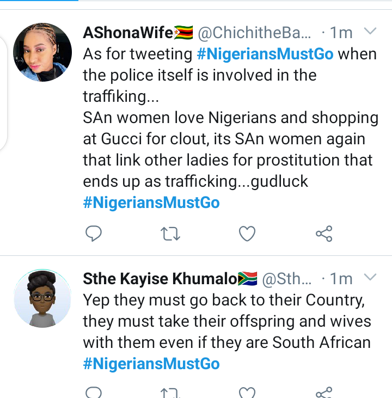Open AShonaWife's profile picture
The width and height of the screenshot is (392, 398).
pos(42,52)
